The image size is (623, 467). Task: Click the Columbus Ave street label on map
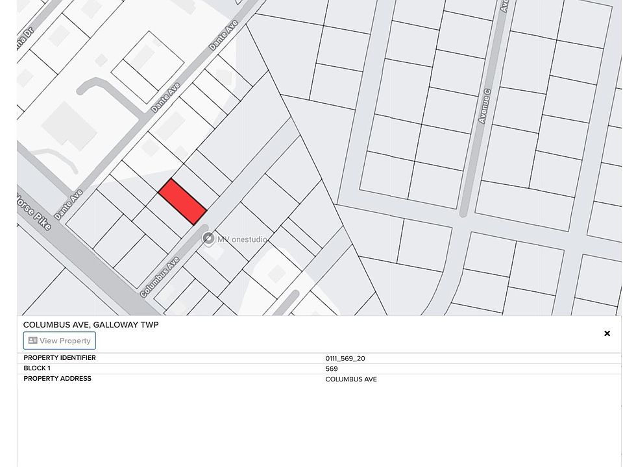click(160, 277)
